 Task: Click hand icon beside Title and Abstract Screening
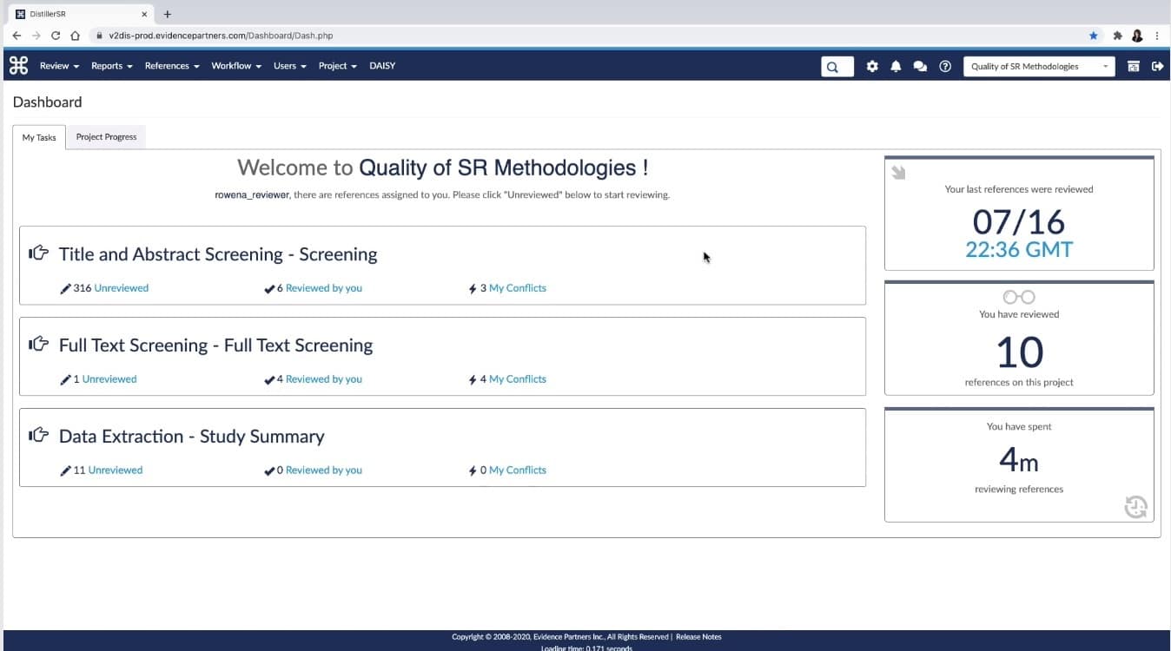point(38,253)
